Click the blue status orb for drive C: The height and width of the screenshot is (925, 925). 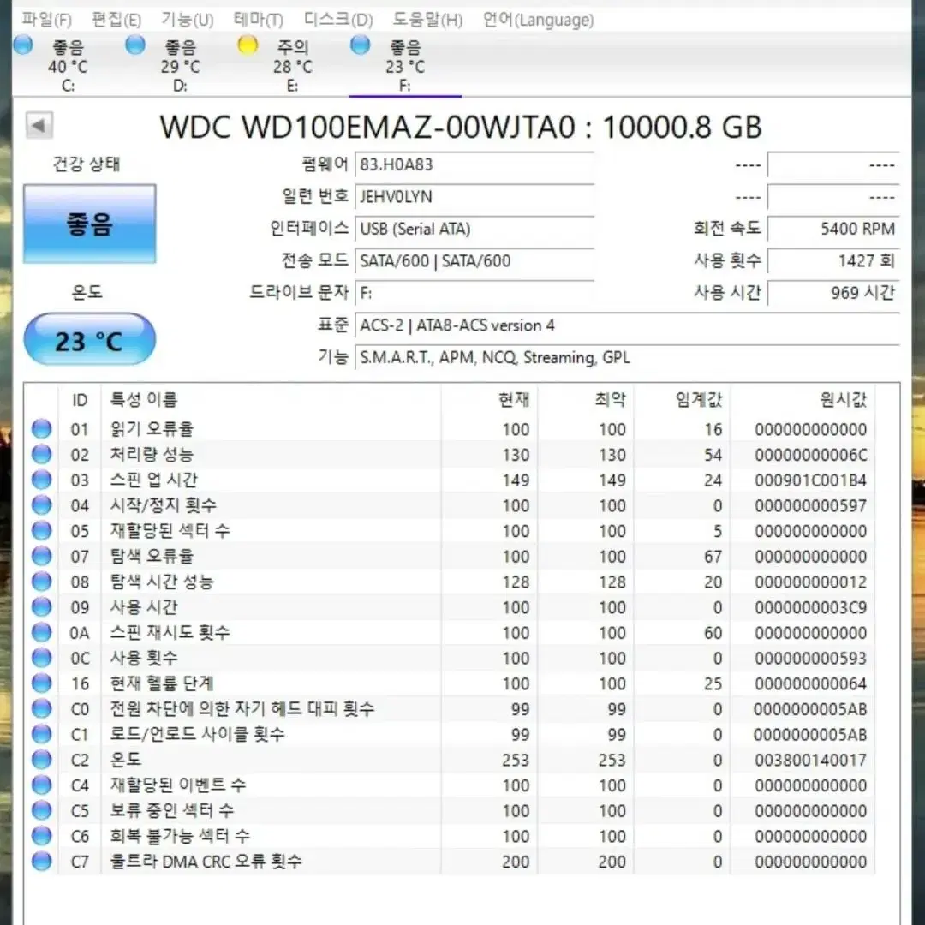click(23, 45)
